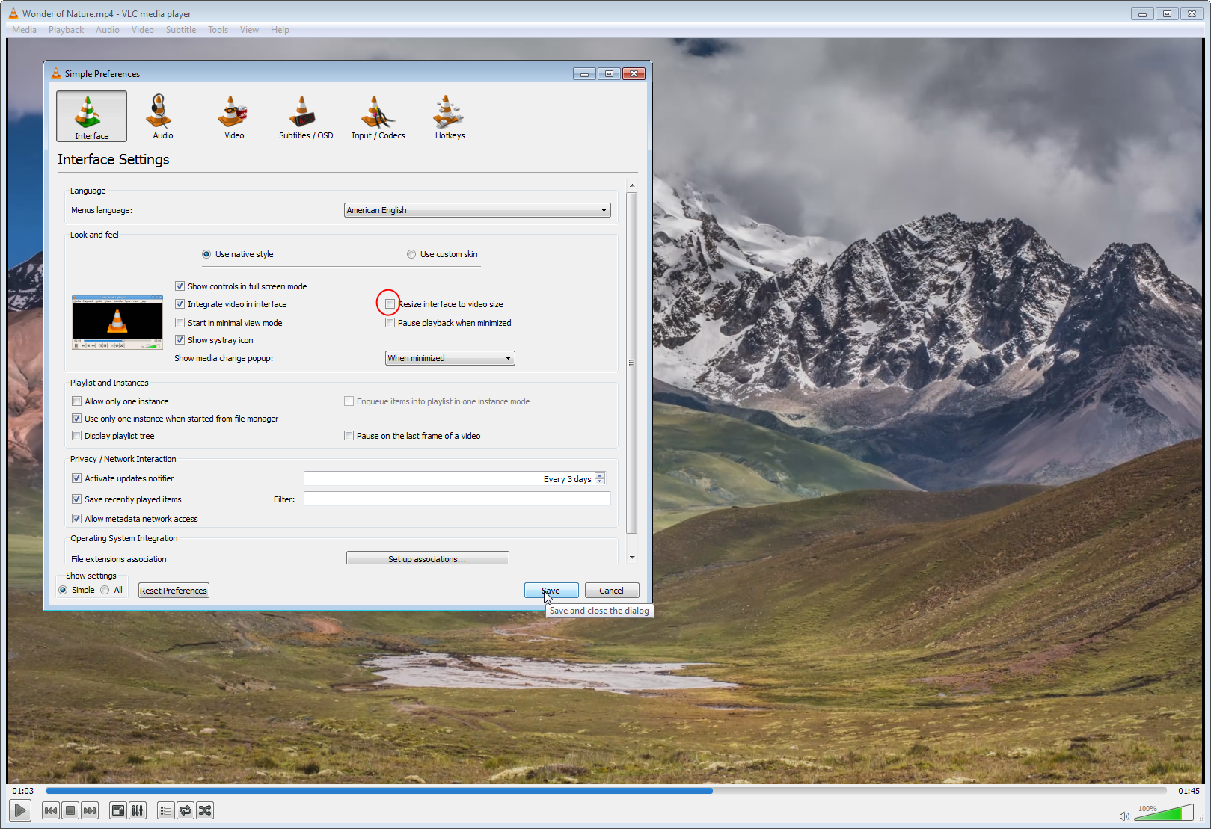This screenshot has height=829, width=1211.
Task: Click the VLC interface preview thumbnail
Action: click(117, 322)
